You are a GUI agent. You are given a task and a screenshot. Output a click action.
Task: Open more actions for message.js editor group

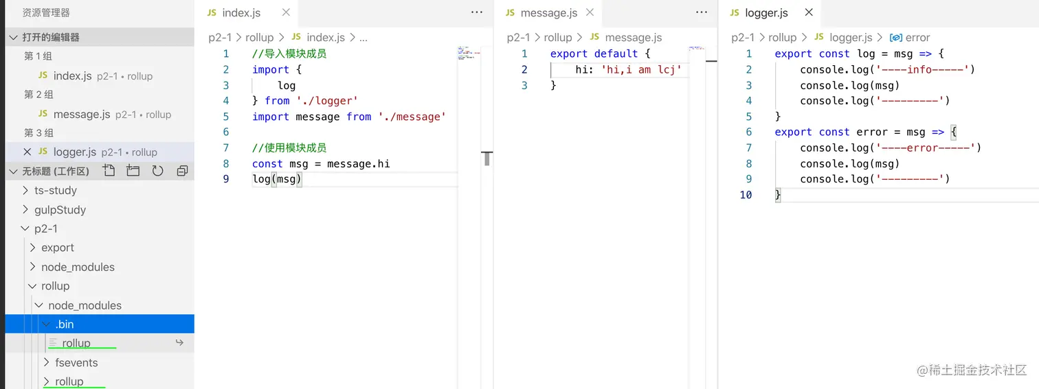click(x=702, y=12)
